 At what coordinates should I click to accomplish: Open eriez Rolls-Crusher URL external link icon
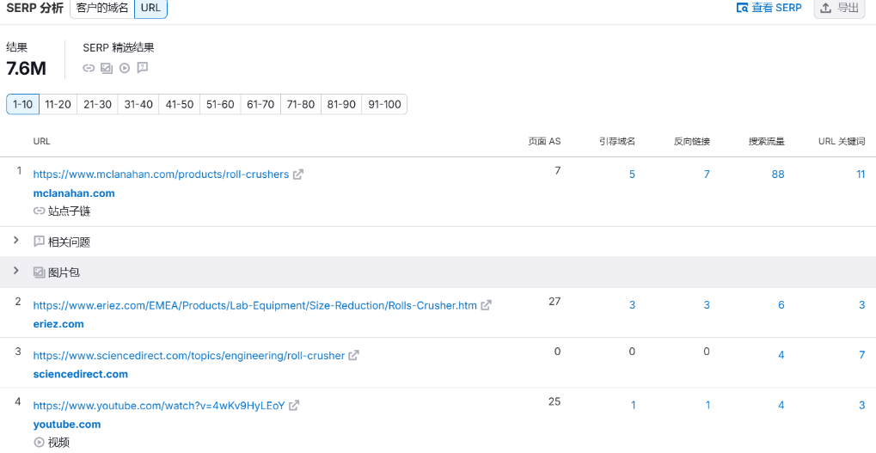[487, 305]
